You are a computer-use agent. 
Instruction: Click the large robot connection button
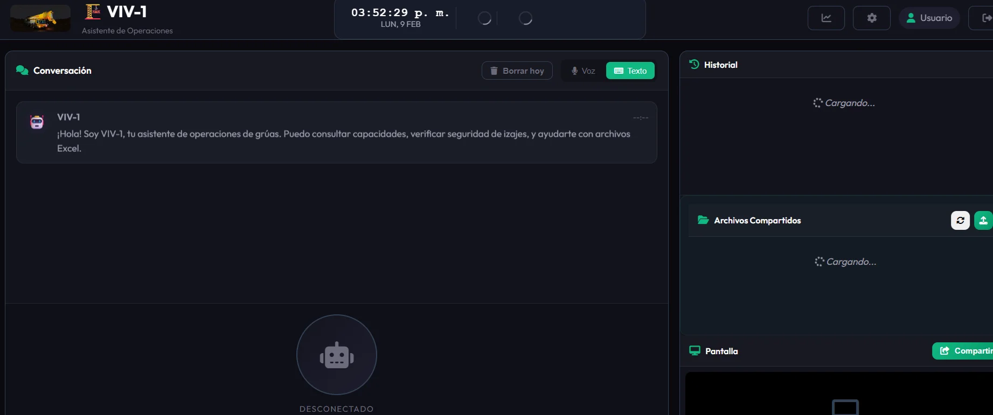point(337,355)
